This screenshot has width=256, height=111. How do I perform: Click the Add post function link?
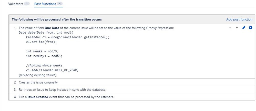pos(239,19)
